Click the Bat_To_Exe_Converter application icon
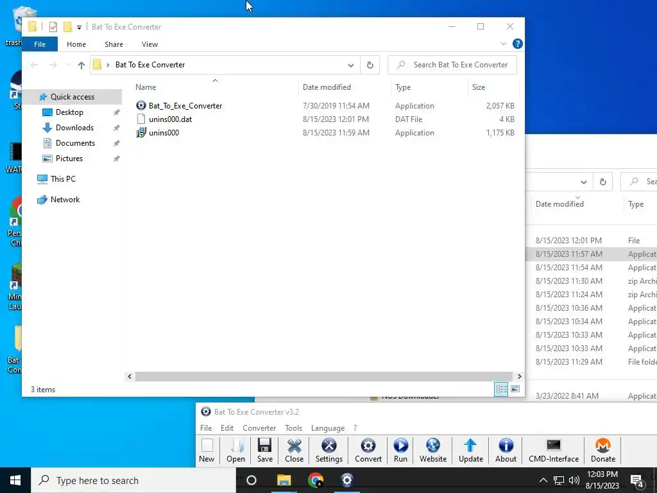 141,106
